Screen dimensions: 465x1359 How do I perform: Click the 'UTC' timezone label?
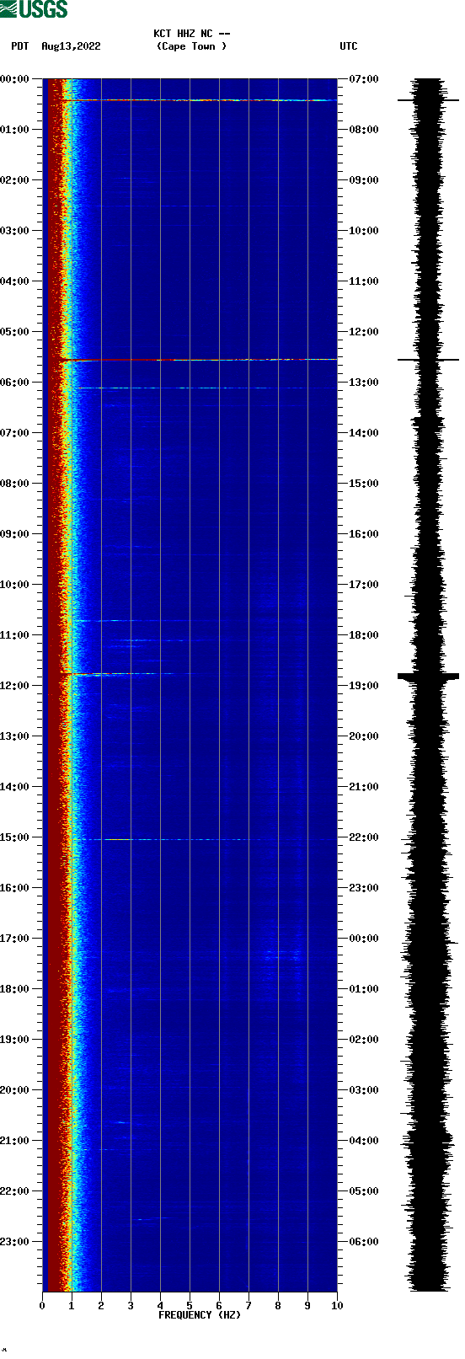point(349,46)
